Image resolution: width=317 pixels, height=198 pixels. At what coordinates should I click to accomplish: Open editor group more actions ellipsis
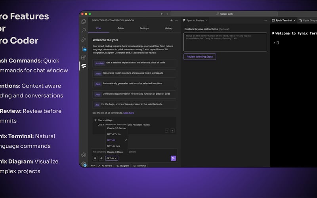[265, 20]
